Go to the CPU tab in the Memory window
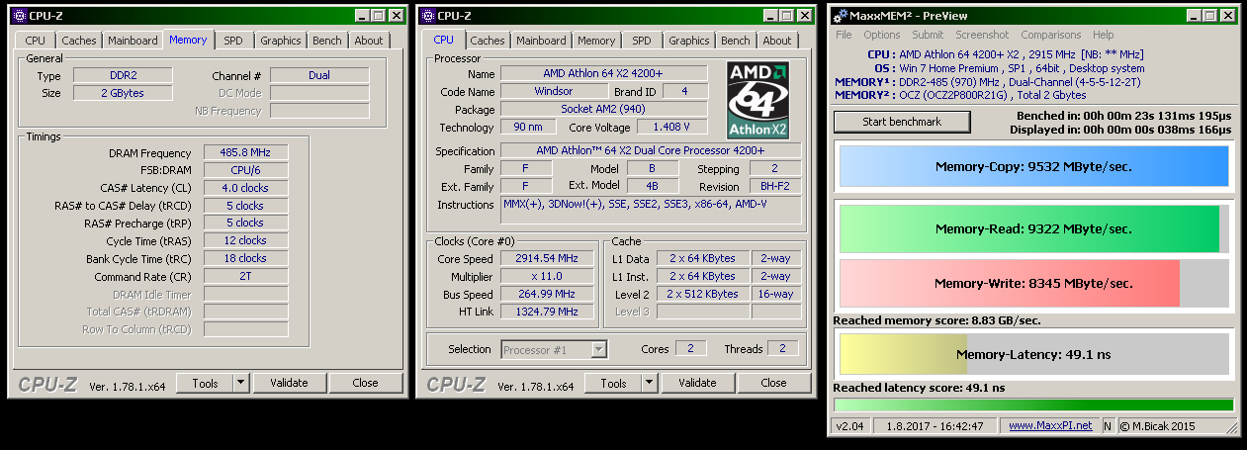Screen dimensions: 1247x450 36,41
